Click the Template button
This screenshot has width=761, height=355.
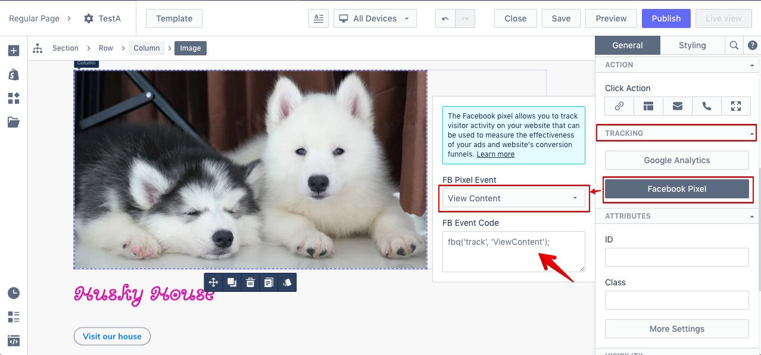174,18
